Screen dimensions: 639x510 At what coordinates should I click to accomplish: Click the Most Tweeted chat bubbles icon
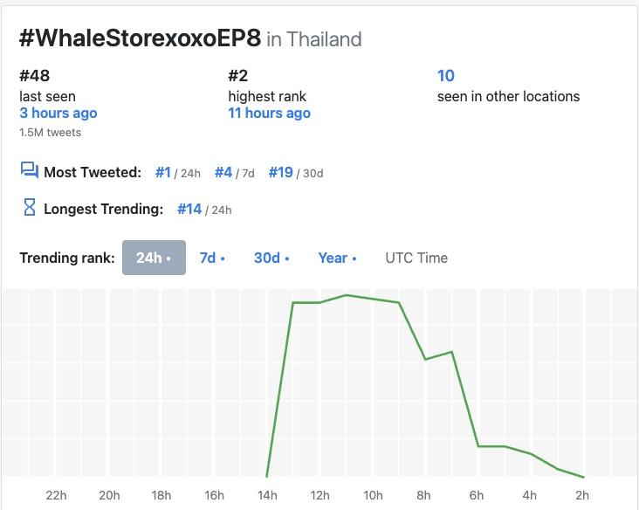tap(29, 170)
